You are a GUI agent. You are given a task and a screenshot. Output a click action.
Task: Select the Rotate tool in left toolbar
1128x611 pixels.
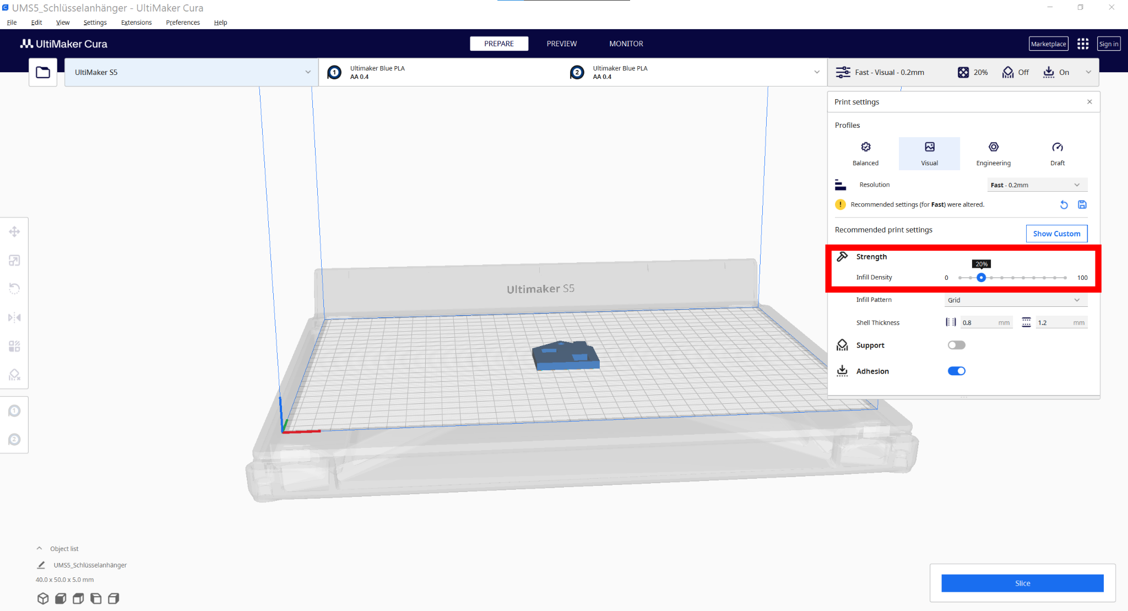pyautogui.click(x=14, y=289)
